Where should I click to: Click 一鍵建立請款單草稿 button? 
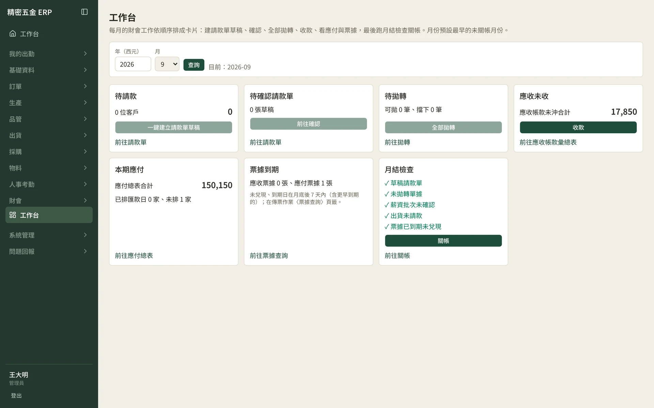(x=174, y=128)
